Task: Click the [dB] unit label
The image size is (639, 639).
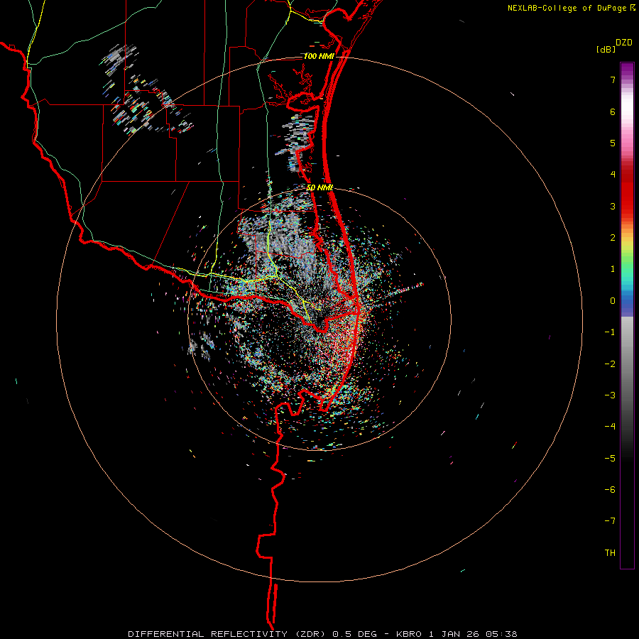Action: pyautogui.click(x=606, y=49)
